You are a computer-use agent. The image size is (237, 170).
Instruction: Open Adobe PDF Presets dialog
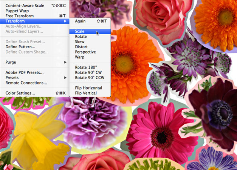point(34,72)
